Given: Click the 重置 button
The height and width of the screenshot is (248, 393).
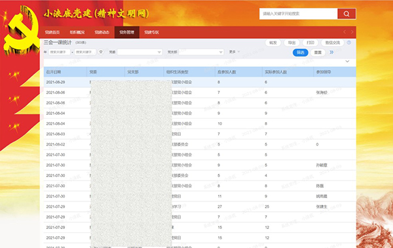Looking at the screenshot, I should coord(318,52).
